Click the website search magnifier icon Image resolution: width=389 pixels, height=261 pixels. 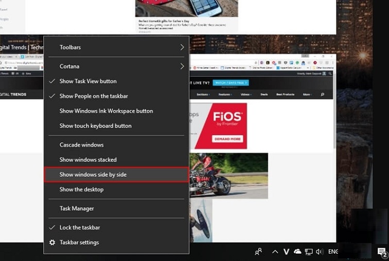[323, 95]
